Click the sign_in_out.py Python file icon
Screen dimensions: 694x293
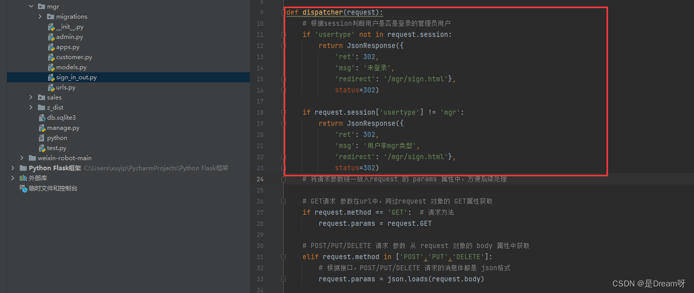tap(51, 77)
